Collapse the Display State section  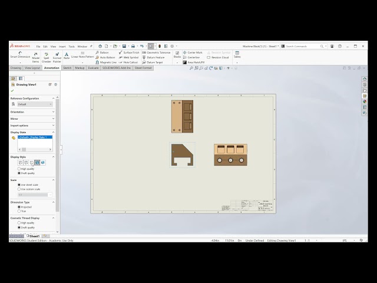tap(54, 132)
